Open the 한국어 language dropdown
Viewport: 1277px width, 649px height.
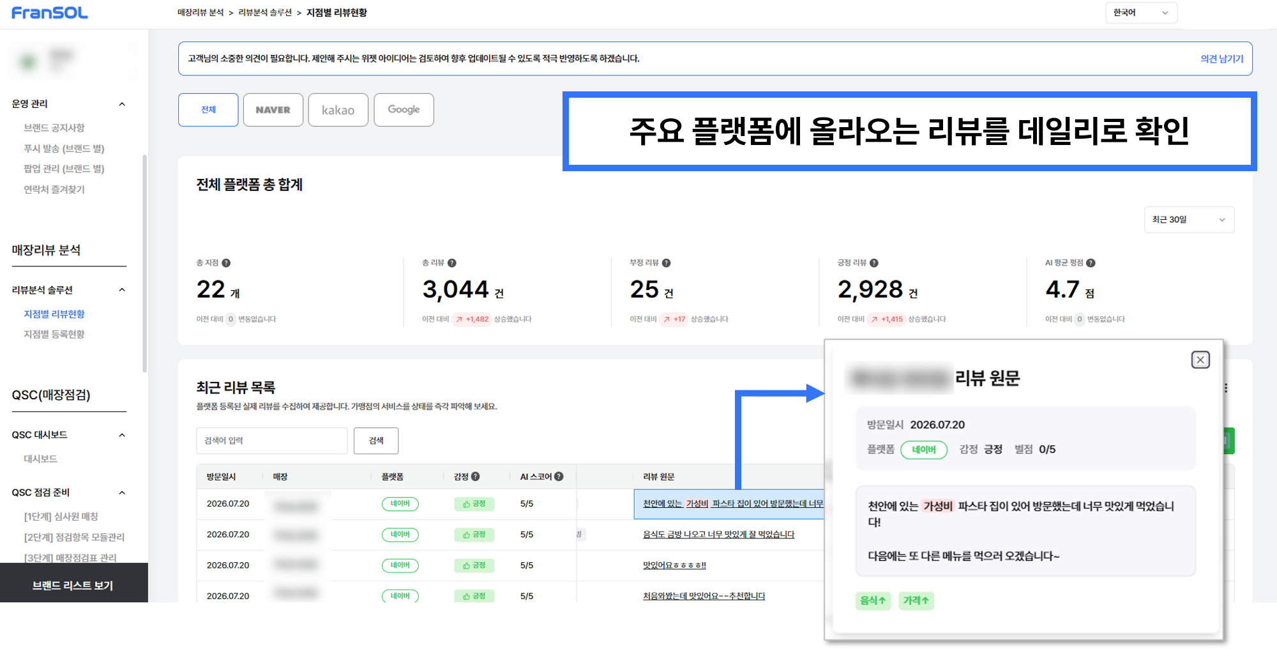pos(1141,13)
